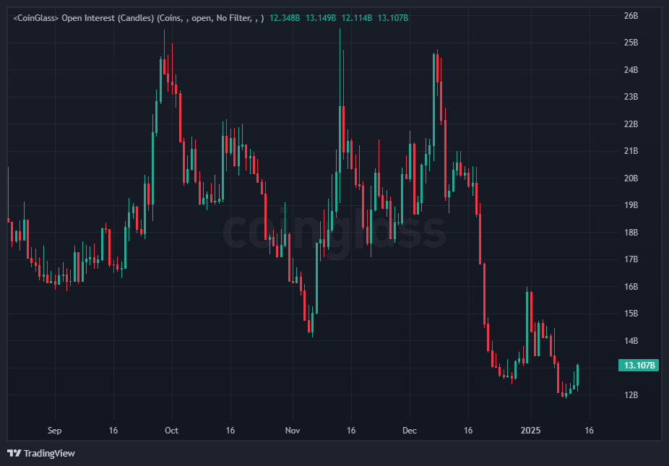Select Sep on the time axis

pos(53,431)
